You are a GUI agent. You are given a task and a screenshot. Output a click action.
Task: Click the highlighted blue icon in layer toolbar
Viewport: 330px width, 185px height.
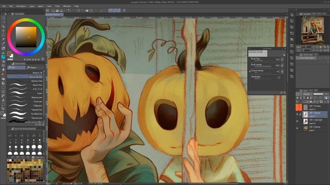click(326, 98)
